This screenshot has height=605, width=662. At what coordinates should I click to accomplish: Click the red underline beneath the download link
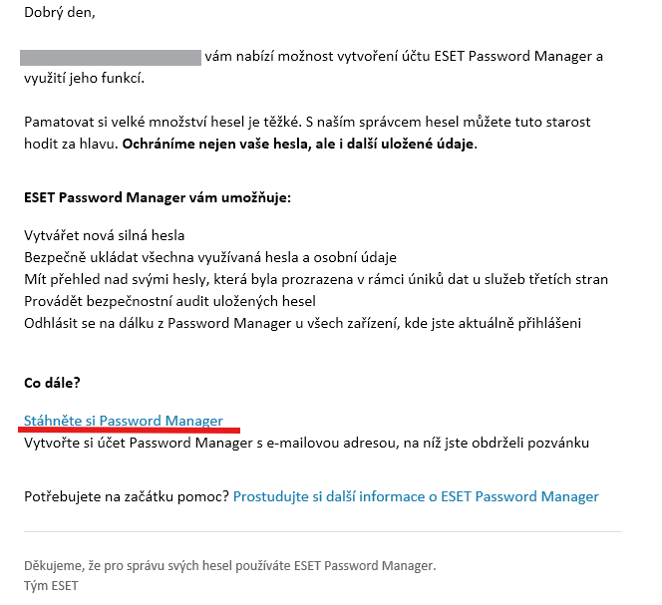(x=130, y=430)
